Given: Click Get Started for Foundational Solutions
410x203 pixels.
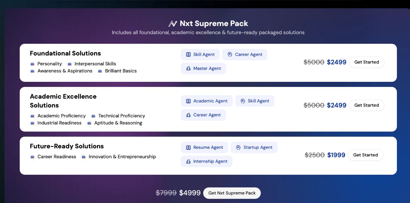Looking at the screenshot, I should [x=367, y=62].
